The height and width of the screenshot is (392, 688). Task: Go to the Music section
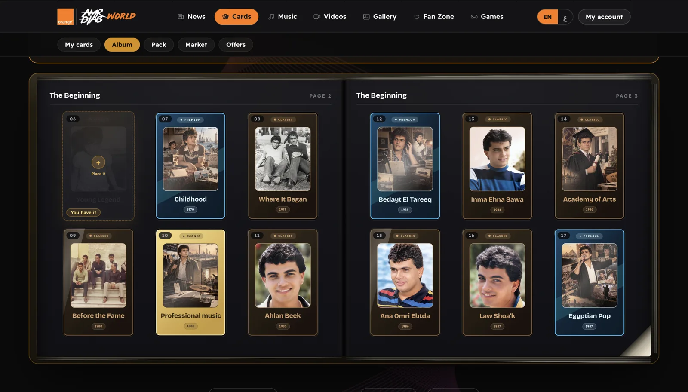pyautogui.click(x=283, y=17)
